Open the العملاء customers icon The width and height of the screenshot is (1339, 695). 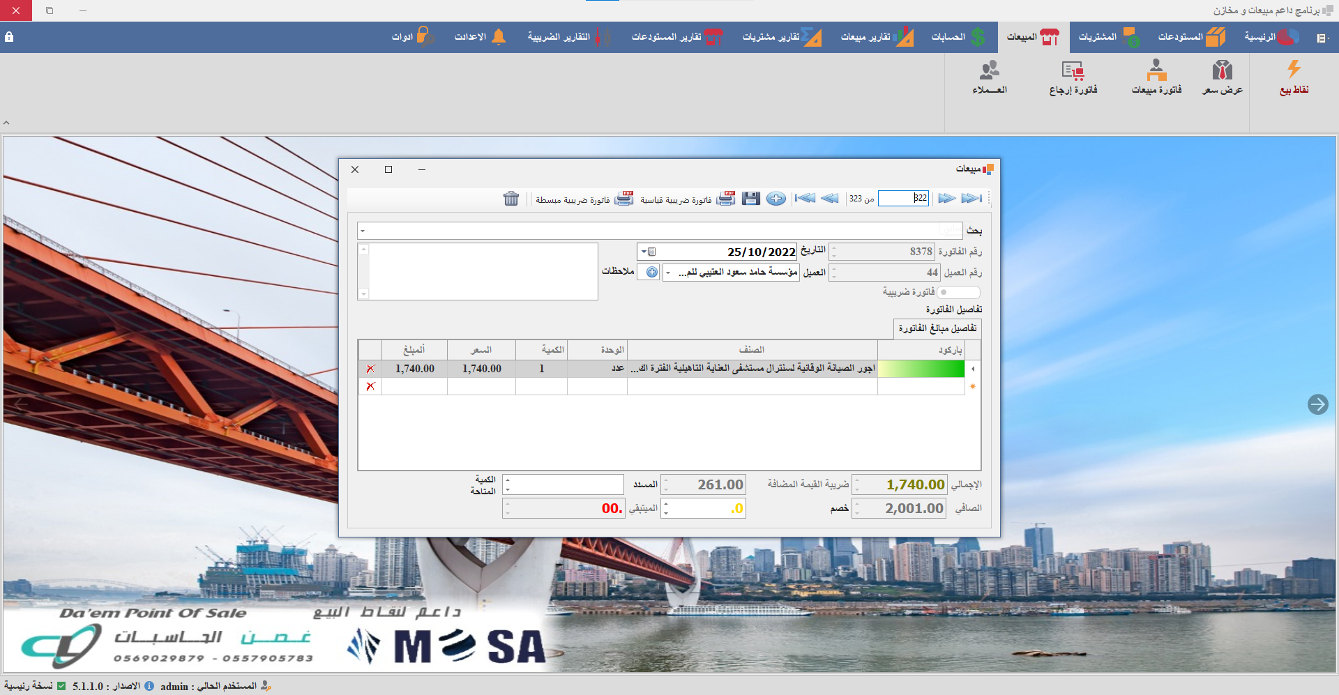click(990, 77)
